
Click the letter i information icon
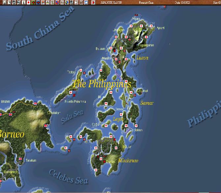tap(24, 2)
